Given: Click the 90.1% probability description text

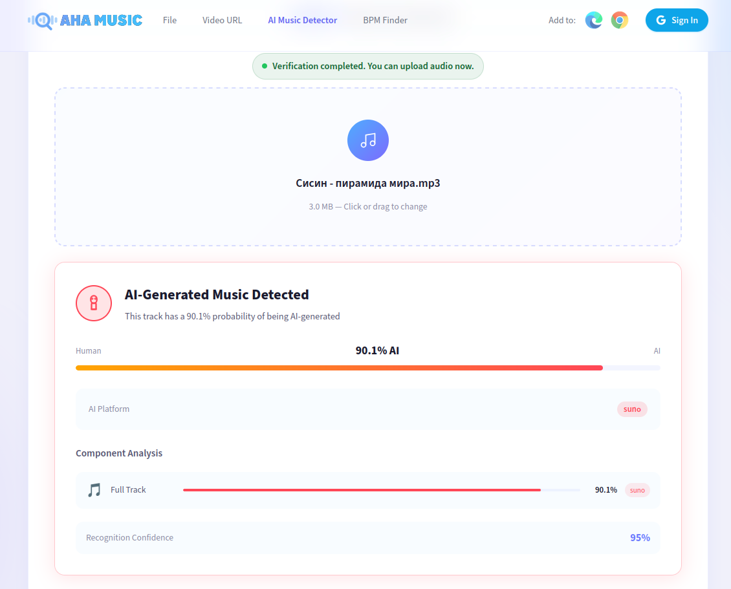Looking at the screenshot, I should [232, 316].
